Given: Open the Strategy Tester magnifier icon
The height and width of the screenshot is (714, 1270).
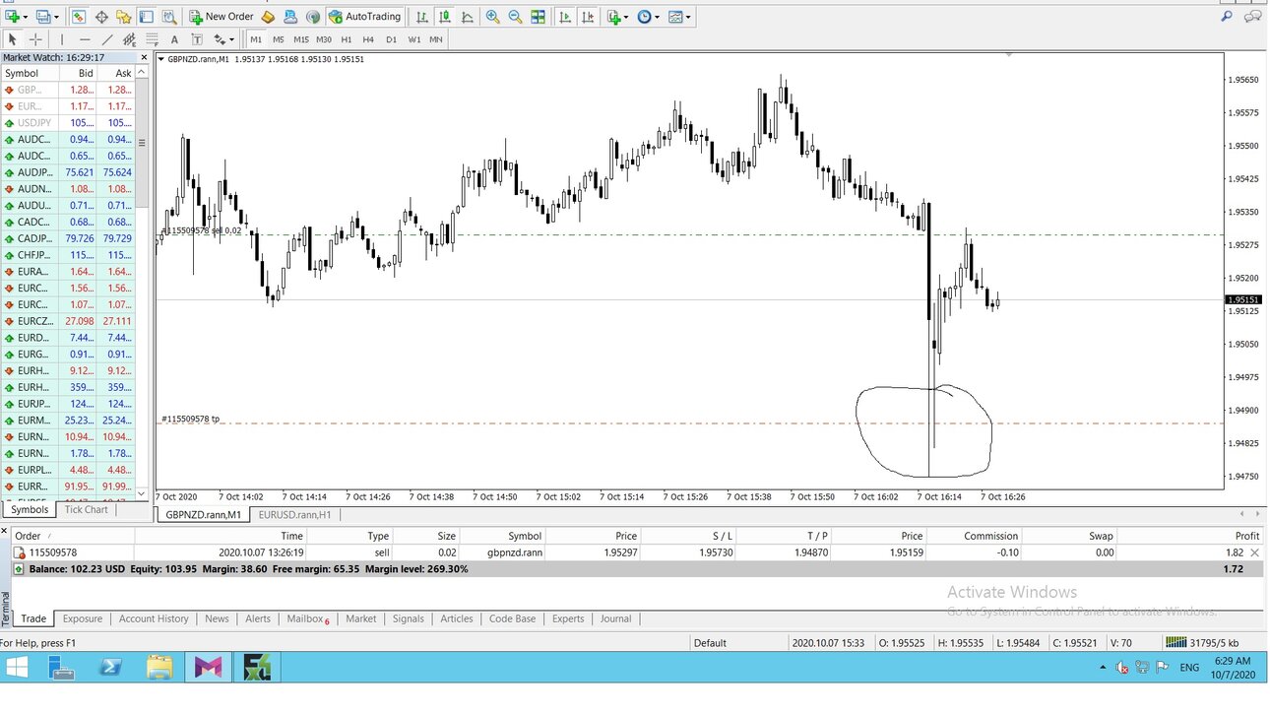Looking at the screenshot, I should click(169, 17).
